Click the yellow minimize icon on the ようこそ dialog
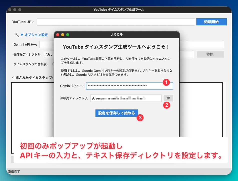Image resolution: width=238 pixels, height=181 pixels. click(x=62, y=35)
